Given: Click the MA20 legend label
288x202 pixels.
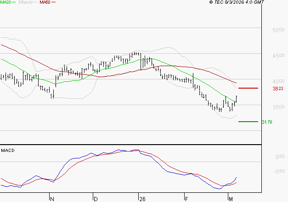Looking at the screenshot, I should click(6, 2).
